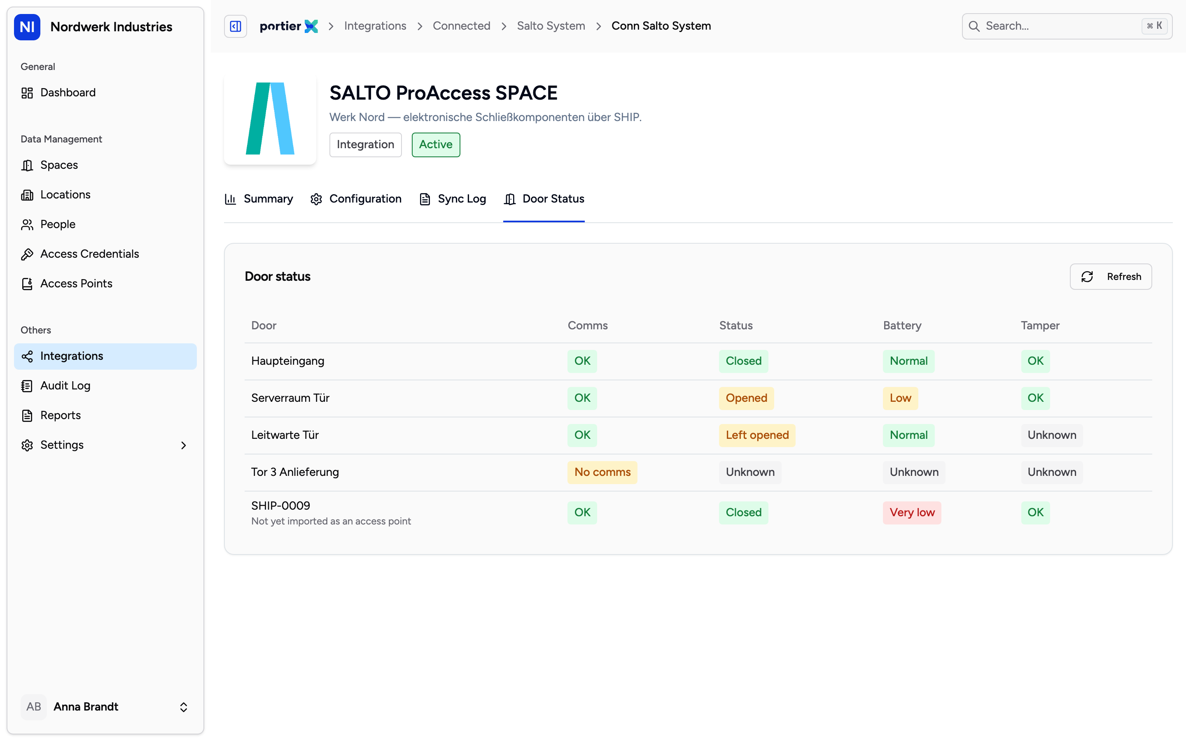Click the Battery column header
Screen dimensions: 1186x741
click(x=902, y=326)
